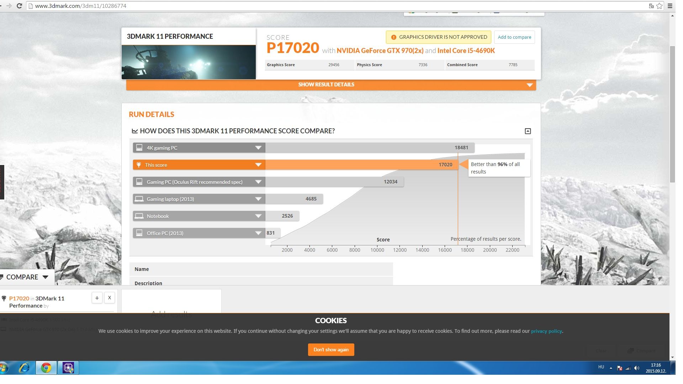Click the Gaming PC Oculus Rift dropdown arrow
This screenshot has width=683, height=384.
click(258, 182)
